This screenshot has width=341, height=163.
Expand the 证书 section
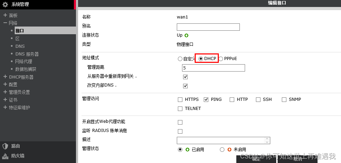pos(5,100)
